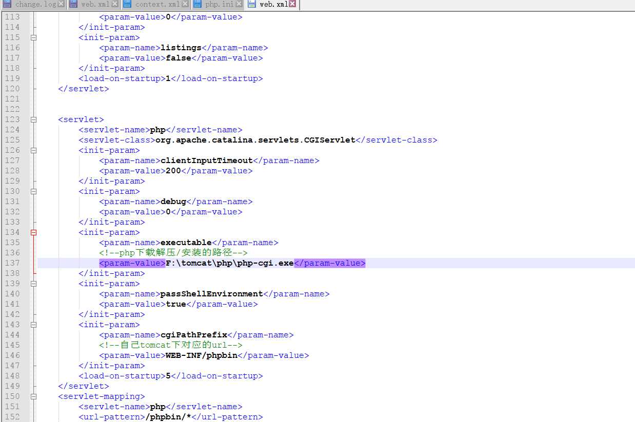Switch to the context.xml tab
Image resolution: width=635 pixels, height=422 pixels.
(155, 4)
